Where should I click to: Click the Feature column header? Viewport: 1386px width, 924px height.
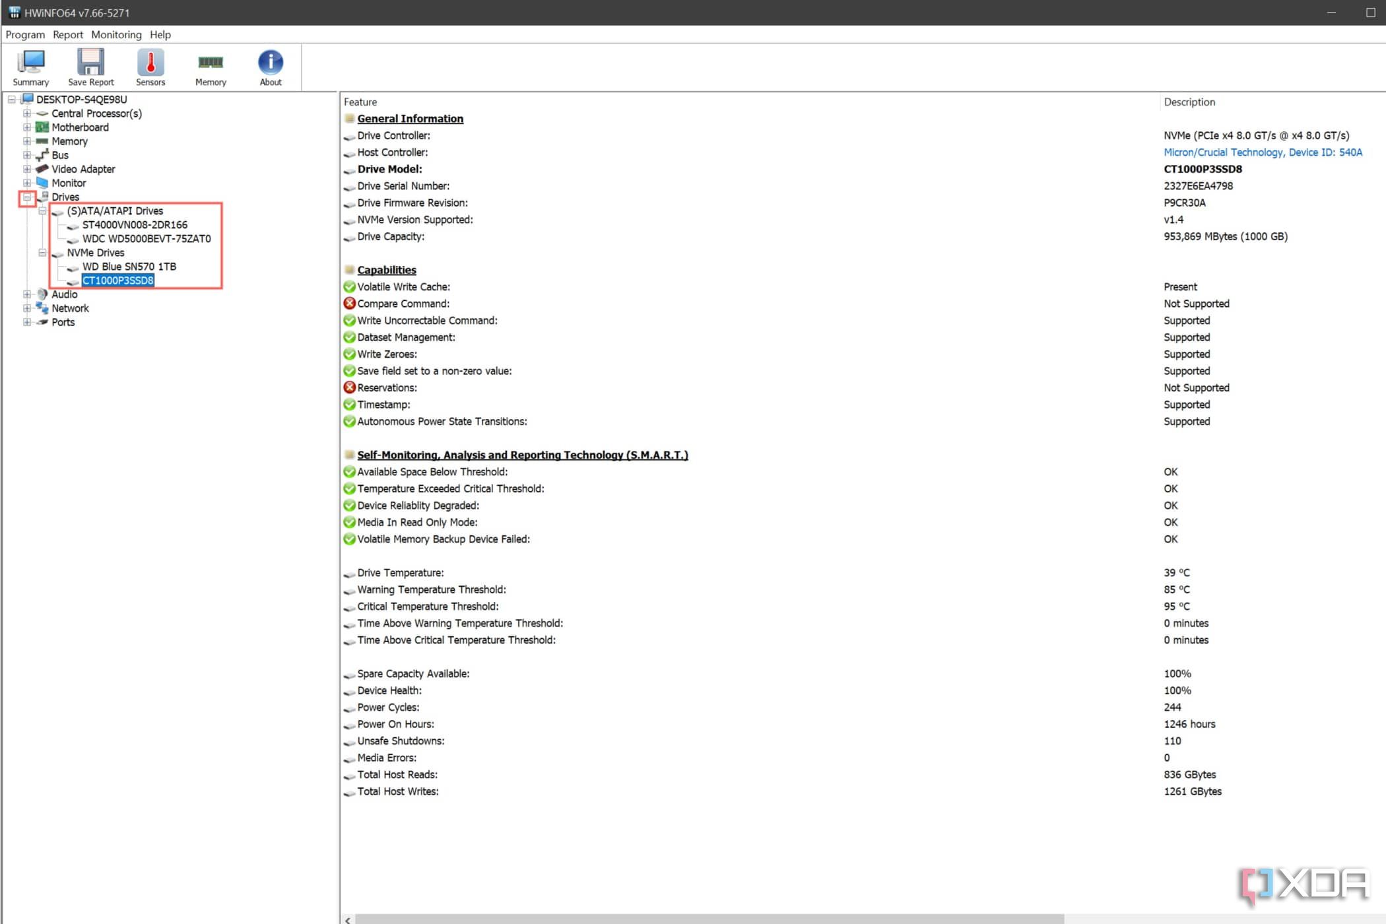coord(360,102)
